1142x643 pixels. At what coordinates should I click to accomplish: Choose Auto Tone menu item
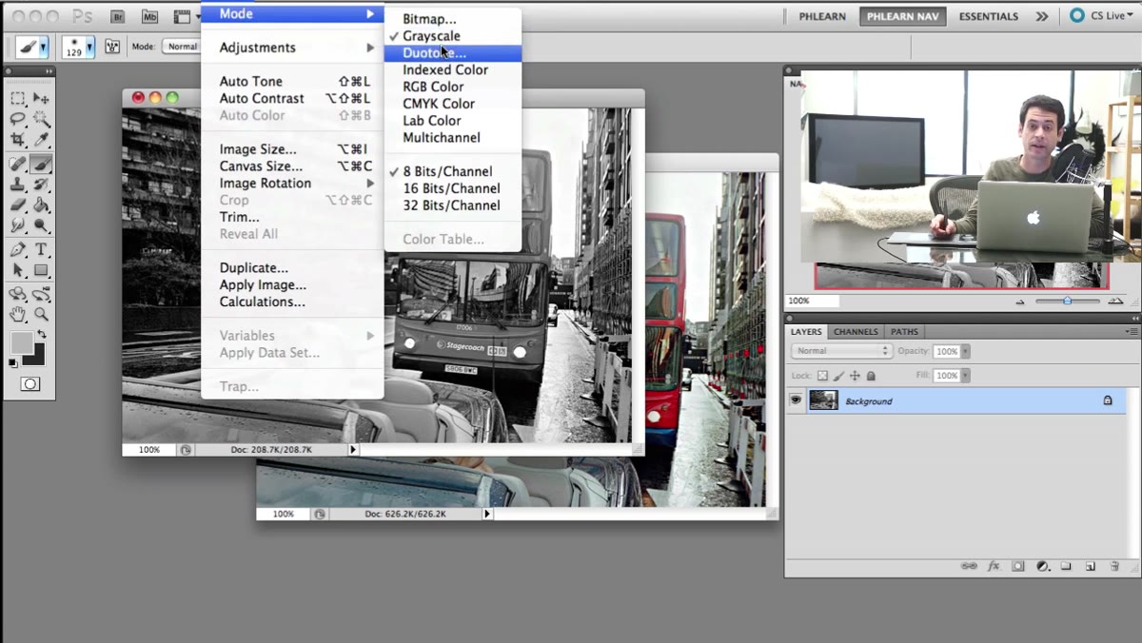pyautogui.click(x=251, y=82)
